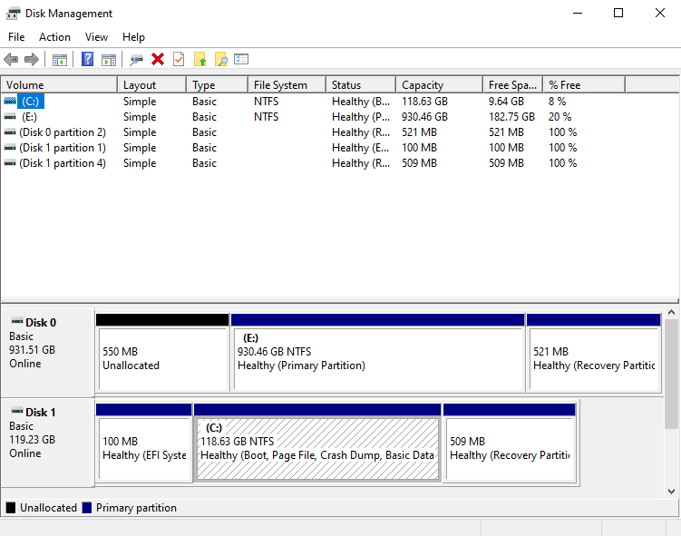Select the (E:) volume row label

click(x=29, y=116)
